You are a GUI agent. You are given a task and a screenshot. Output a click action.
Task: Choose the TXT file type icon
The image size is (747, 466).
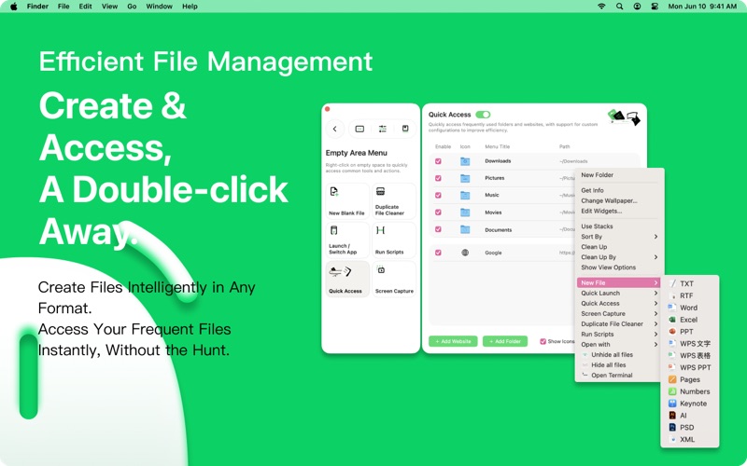(x=672, y=283)
